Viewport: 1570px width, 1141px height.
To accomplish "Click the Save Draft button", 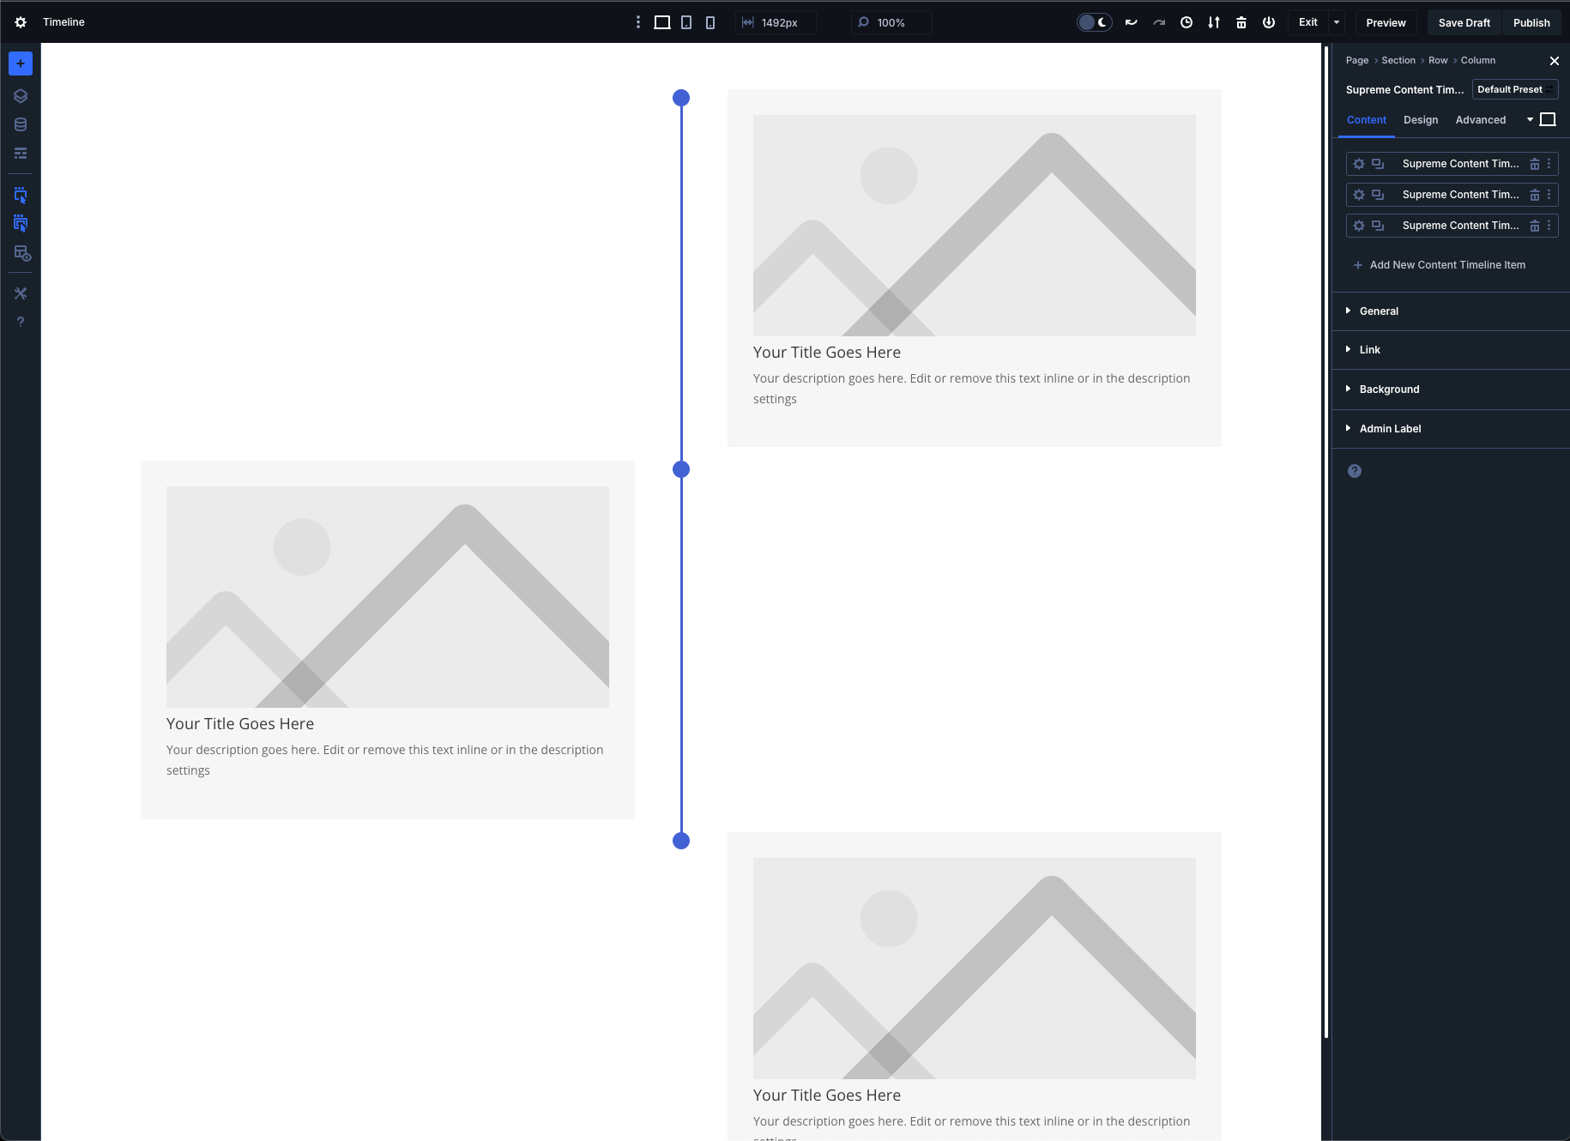I will [1464, 22].
